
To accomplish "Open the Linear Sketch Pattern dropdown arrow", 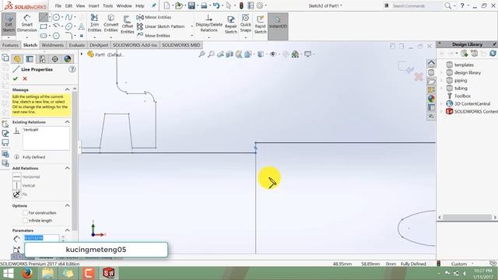I will click(192, 26).
